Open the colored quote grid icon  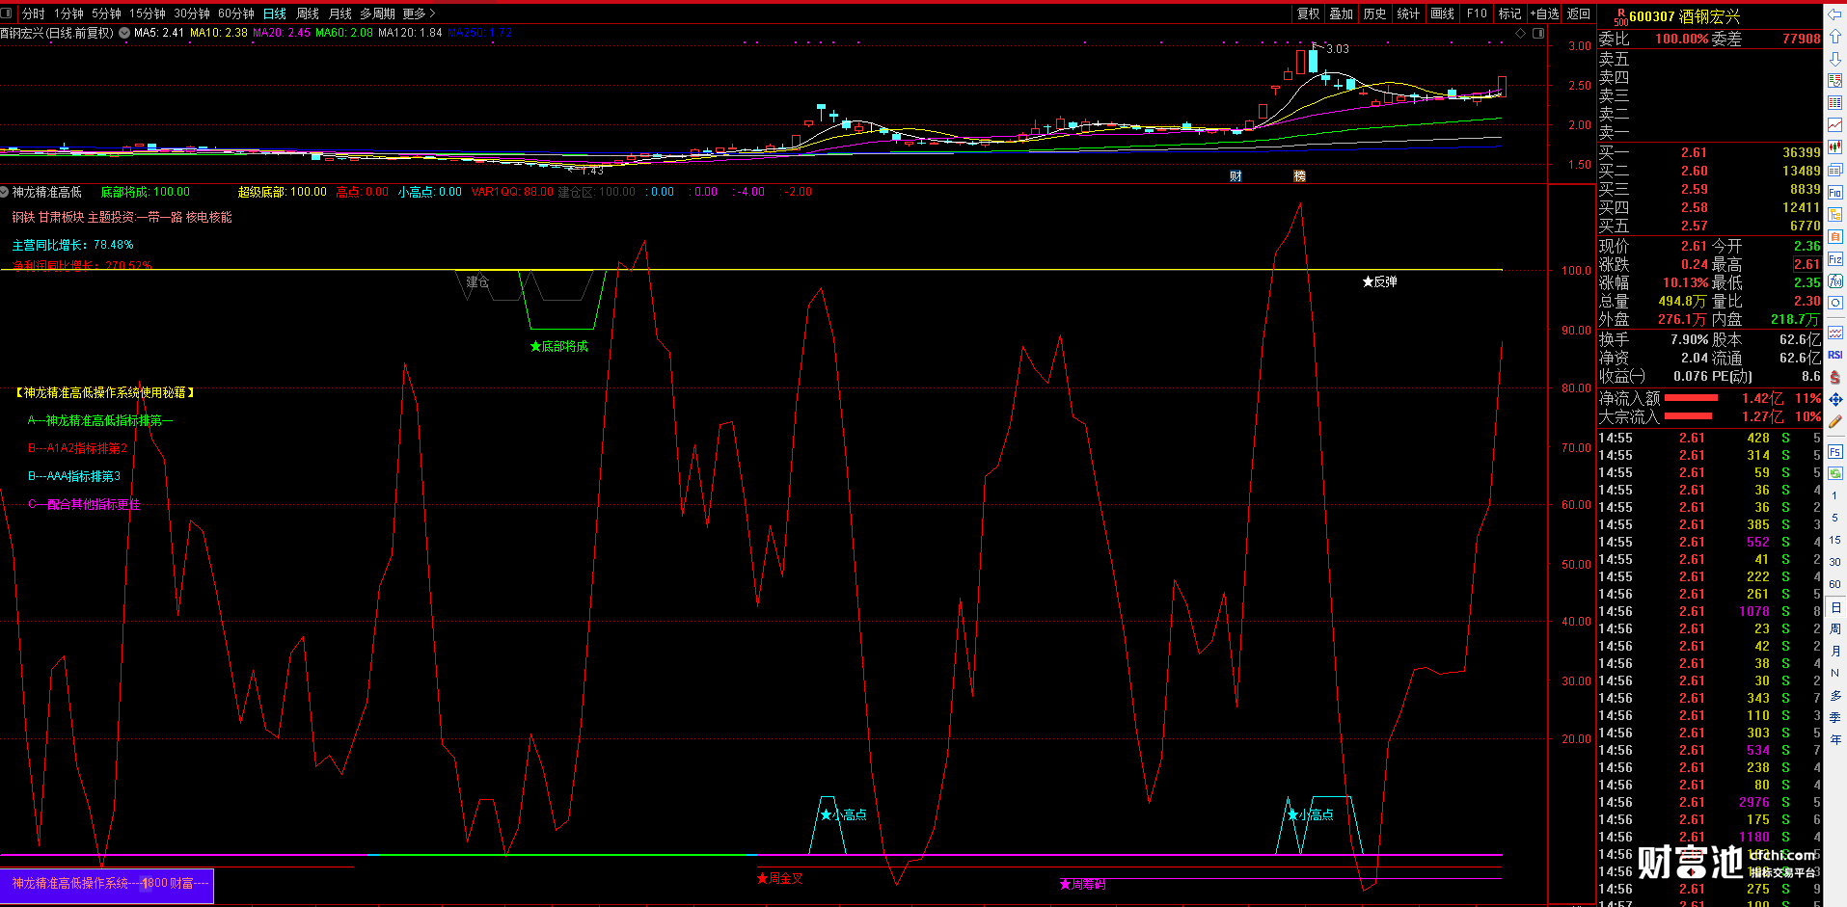1834,103
